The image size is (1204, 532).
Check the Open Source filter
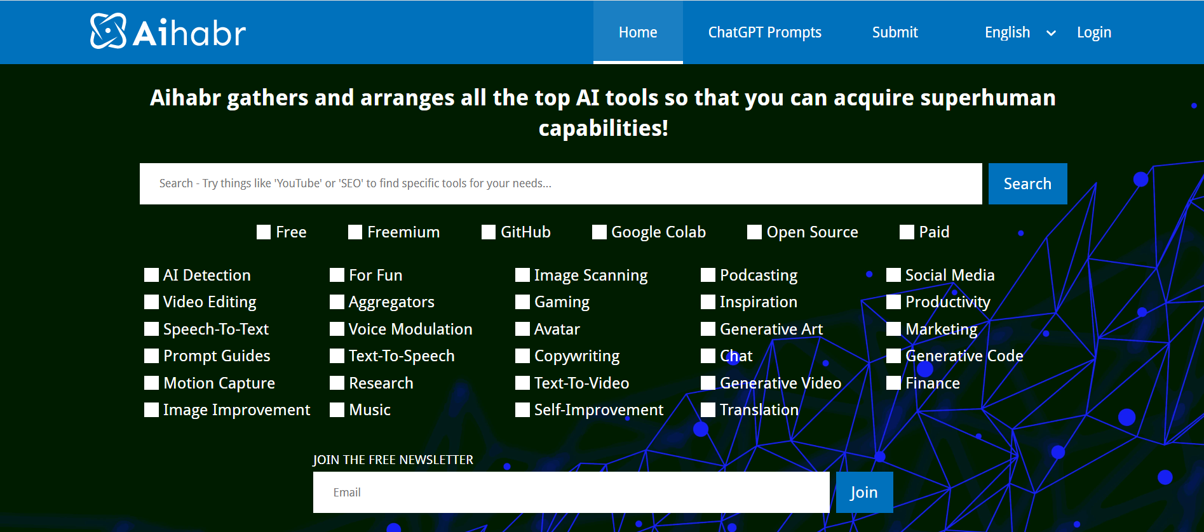tap(754, 232)
